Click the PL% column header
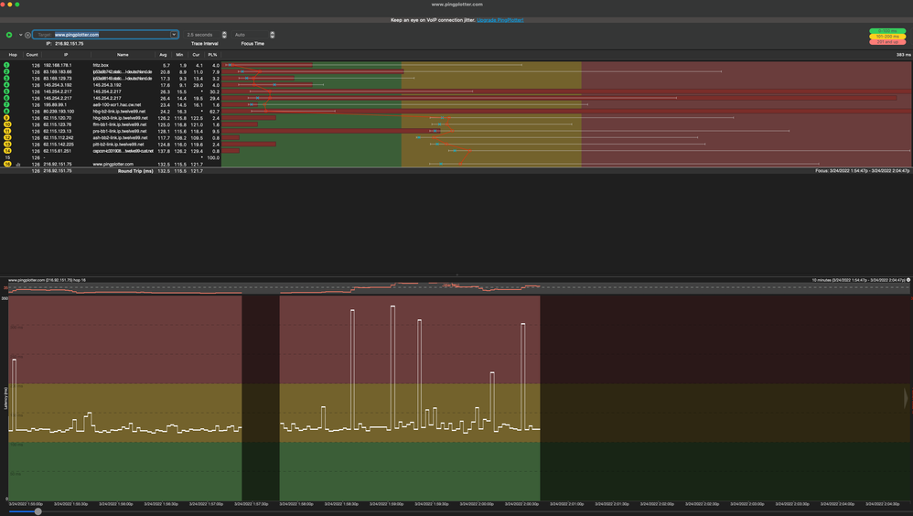 213,55
